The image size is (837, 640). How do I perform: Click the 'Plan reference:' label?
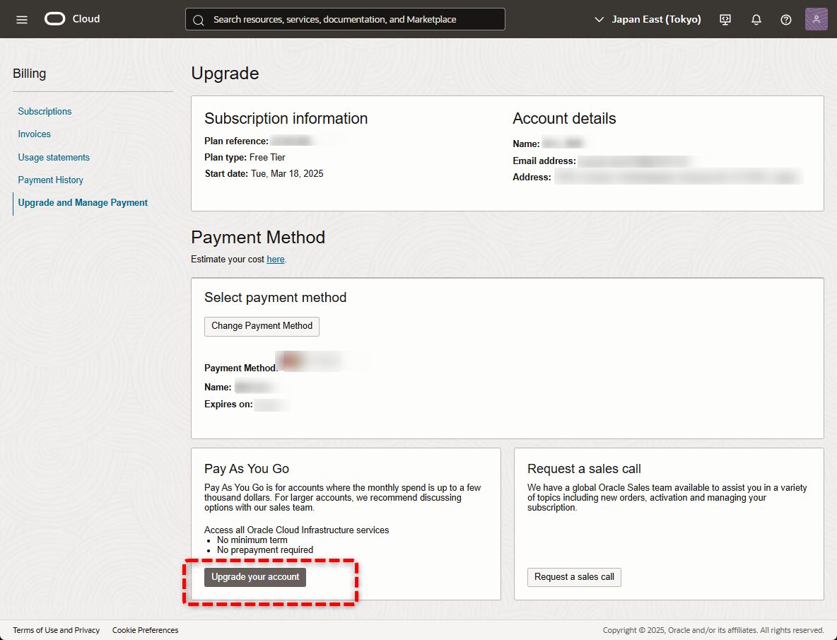coord(237,141)
